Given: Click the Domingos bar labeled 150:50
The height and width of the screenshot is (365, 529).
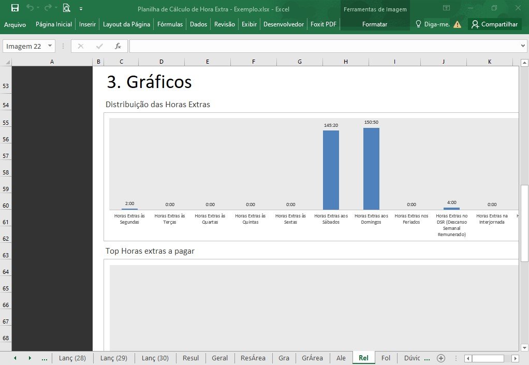Looking at the screenshot, I should (x=371, y=169).
